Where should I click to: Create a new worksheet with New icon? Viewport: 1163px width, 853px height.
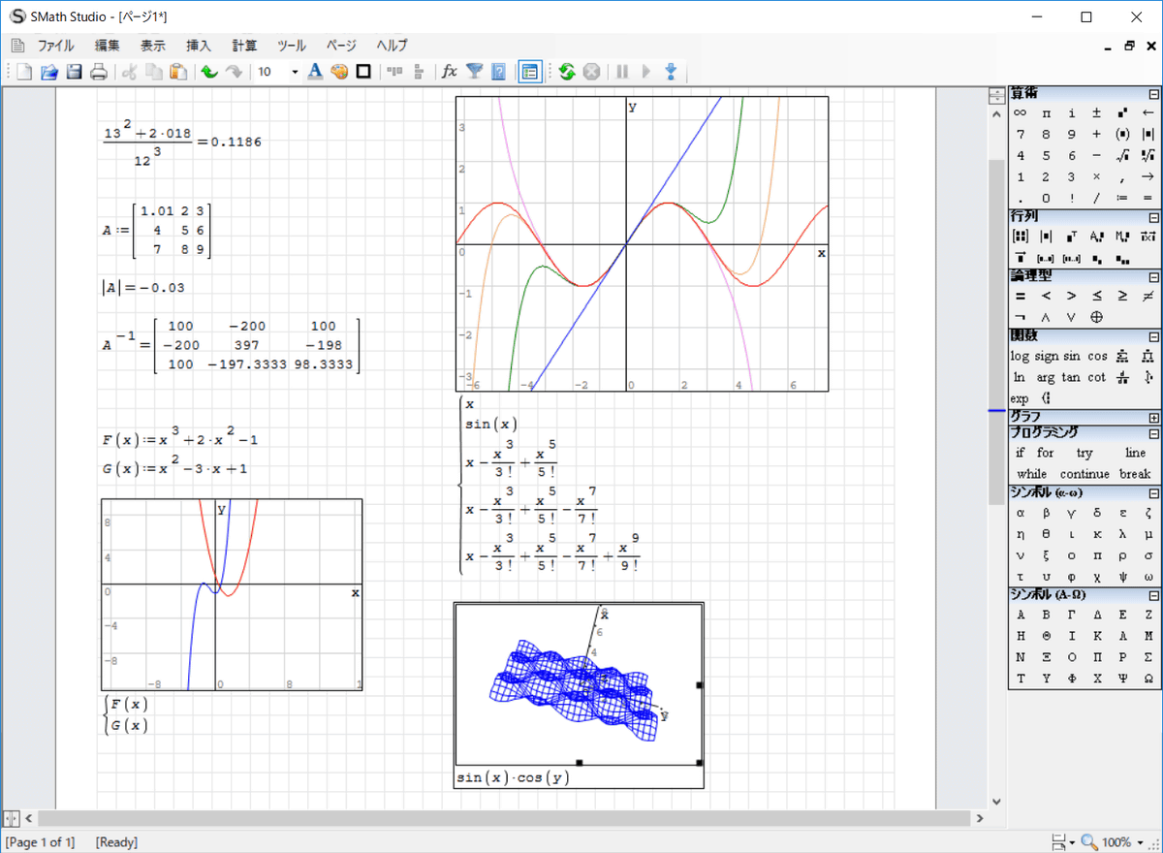[23, 71]
